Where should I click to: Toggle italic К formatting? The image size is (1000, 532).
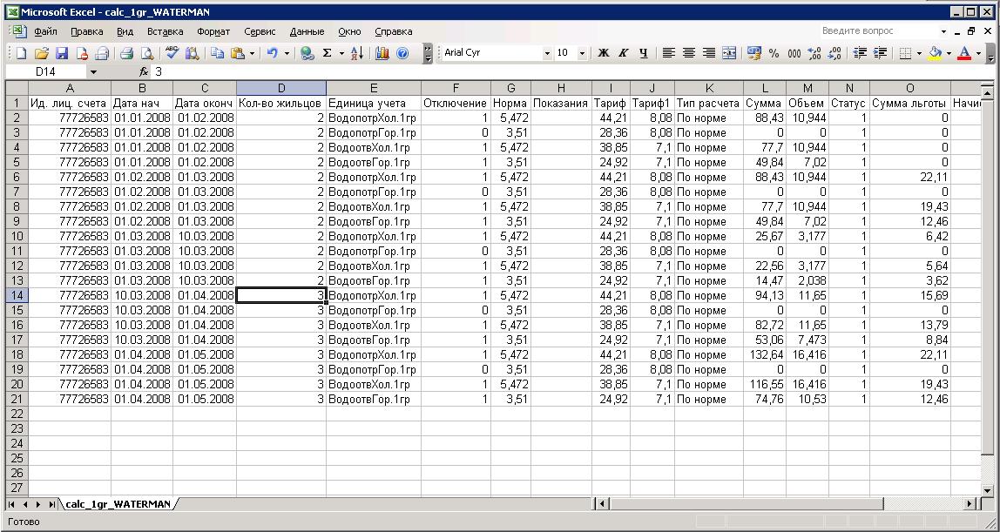click(624, 53)
